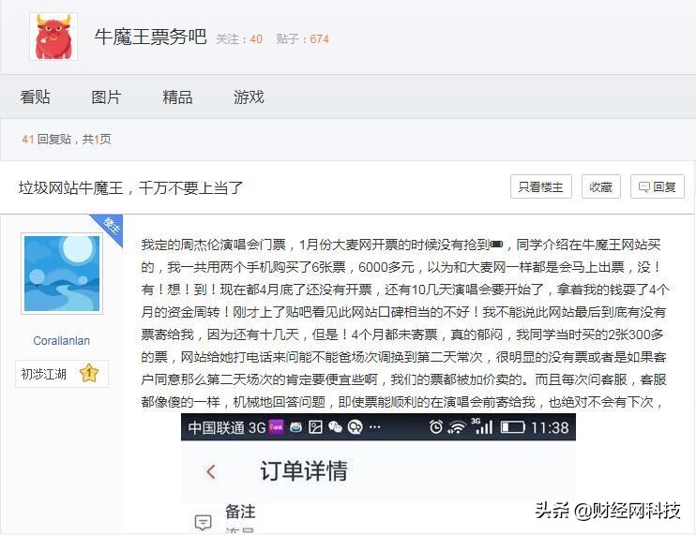696x535 pixels.
Task: Reply to the thread with 回复 button
Action: pos(658,186)
